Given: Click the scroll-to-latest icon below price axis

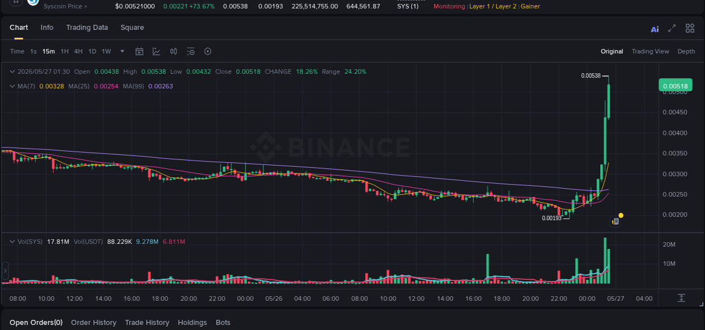Looking at the screenshot, I should [x=681, y=298].
